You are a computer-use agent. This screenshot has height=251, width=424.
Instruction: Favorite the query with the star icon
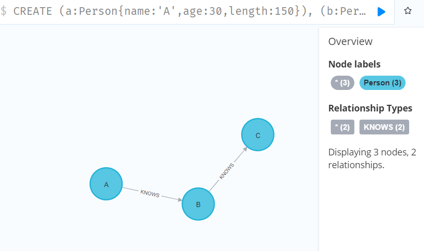point(408,11)
